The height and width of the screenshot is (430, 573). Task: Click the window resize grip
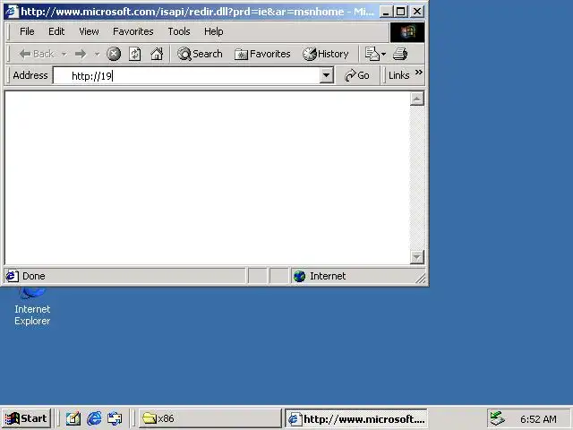421,278
